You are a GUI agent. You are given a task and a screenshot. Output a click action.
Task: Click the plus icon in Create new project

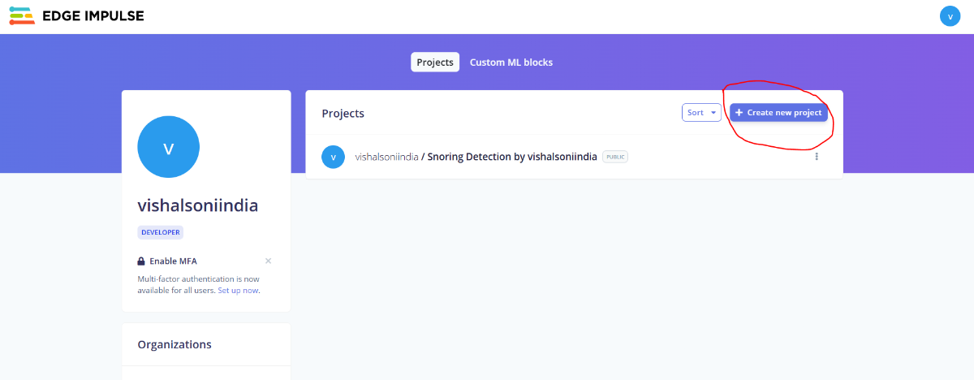coord(739,113)
